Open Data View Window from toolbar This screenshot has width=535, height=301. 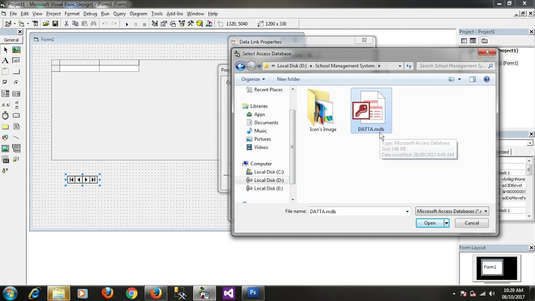coord(200,24)
